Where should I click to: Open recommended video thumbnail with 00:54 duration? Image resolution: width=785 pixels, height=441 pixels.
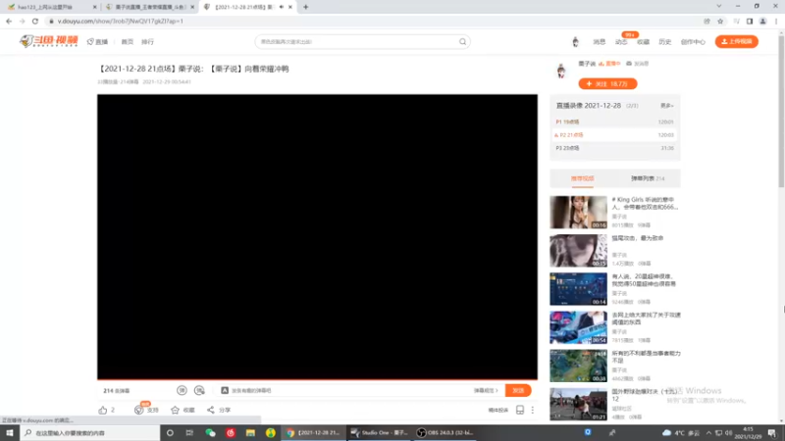pyautogui.click(x=578, y=327)
